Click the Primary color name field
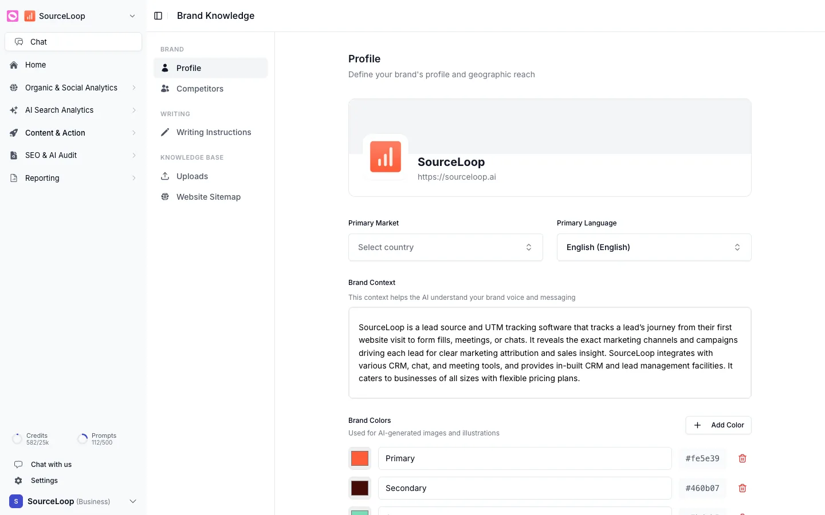825x515 pixels. pyautogui.click(x=525, y=458)
